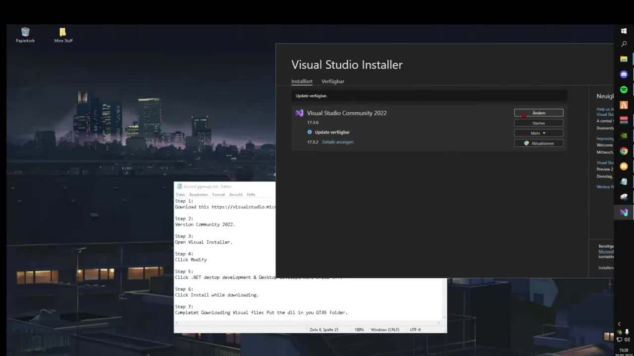The height and width of the screenshot is (356, 634).
Task: Open the Datei menu in Editor
Action: coord(180,194)
